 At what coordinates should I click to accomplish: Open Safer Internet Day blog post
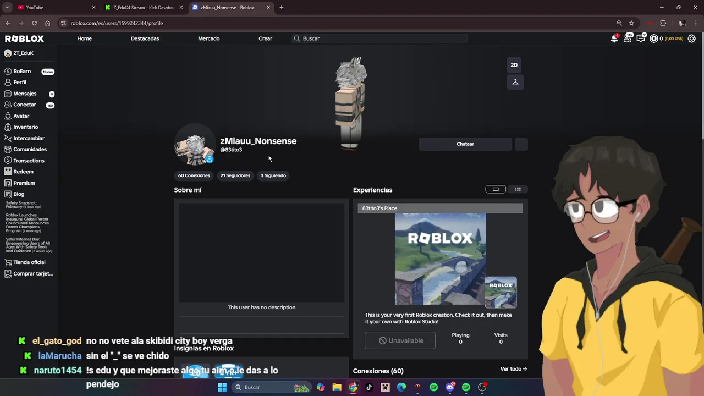click(x=29, y=245)
